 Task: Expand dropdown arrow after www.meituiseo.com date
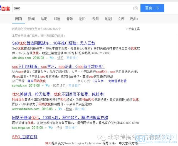(55, 109)
